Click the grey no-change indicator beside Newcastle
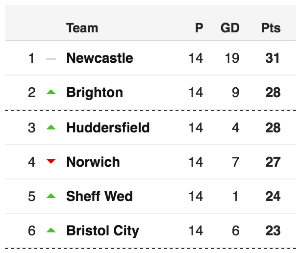Viewport: 303px width, 253px height. tap(51, 59)
